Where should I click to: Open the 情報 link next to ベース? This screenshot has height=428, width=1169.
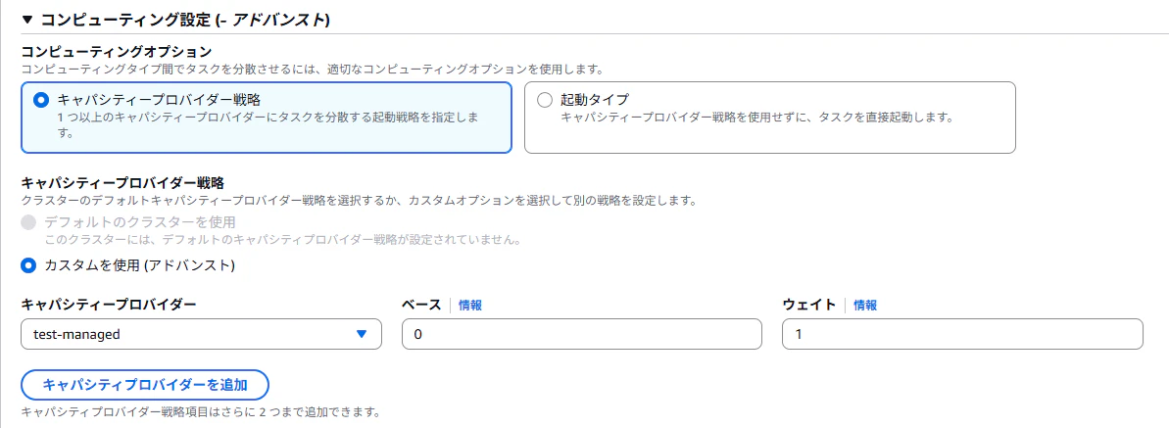pos(469,305)
